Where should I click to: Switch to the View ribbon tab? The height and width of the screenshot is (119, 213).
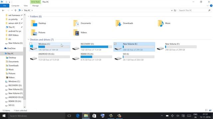tap(26, 6)
